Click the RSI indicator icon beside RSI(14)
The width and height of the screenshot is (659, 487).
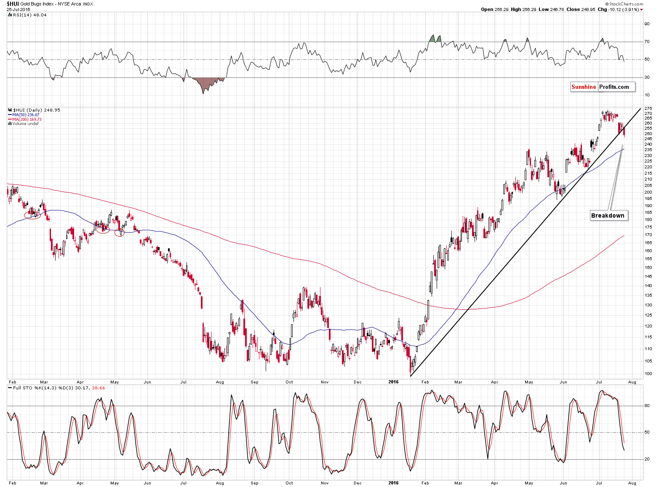10,15
